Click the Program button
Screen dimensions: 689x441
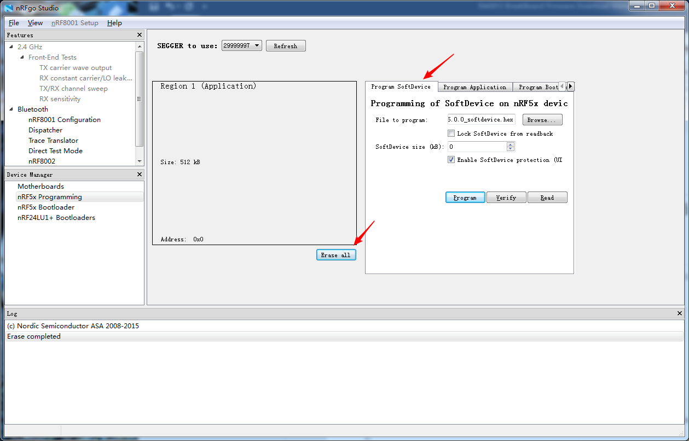point(465,198)
